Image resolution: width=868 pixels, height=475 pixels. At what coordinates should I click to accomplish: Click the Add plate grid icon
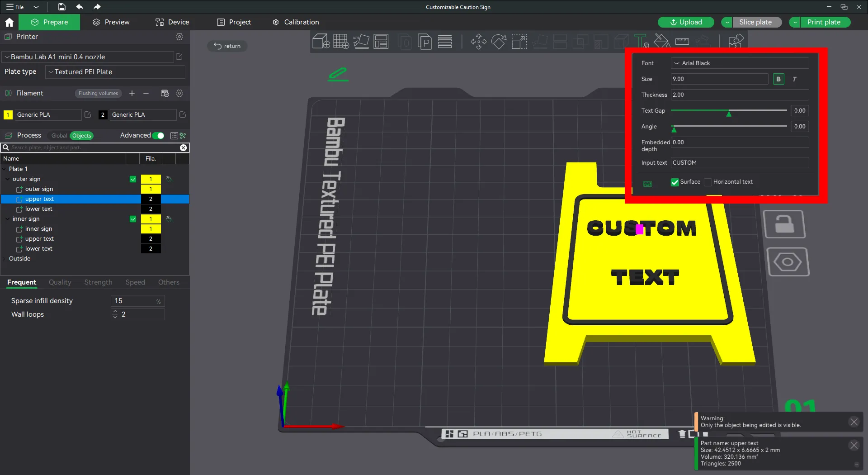click(341, 42)
